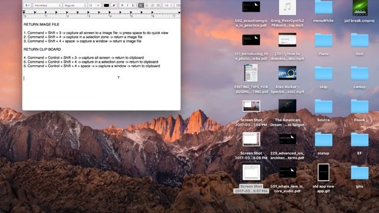Select the old app new app.gif file

point(323,179)
